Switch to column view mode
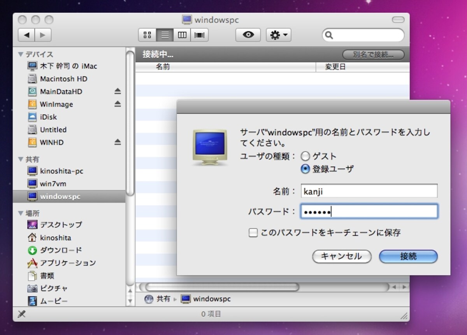 (182, 35)
